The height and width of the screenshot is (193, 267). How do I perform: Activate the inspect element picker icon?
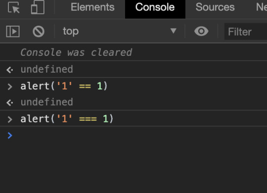click(14, 7)
